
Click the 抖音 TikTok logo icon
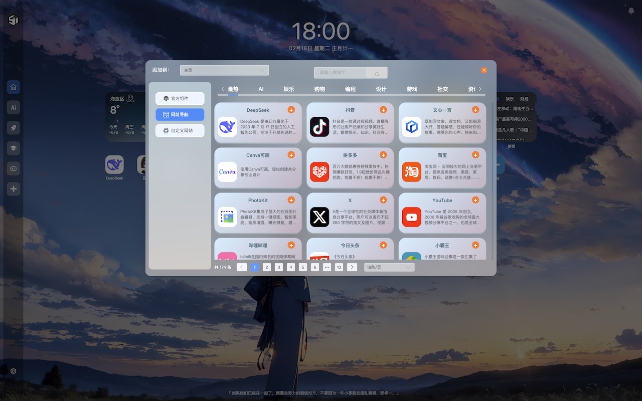pyautogui.click(x=319, y=127)
